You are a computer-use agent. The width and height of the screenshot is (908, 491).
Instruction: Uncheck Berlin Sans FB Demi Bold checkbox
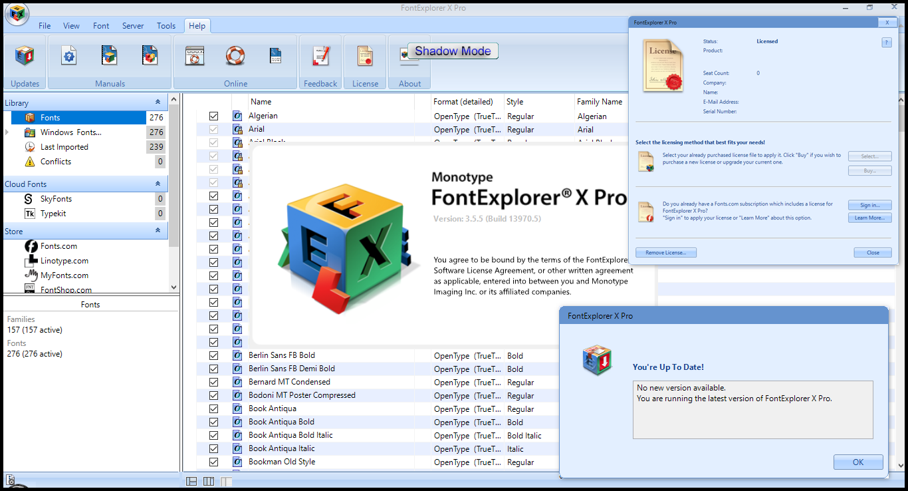coord(213,369)
